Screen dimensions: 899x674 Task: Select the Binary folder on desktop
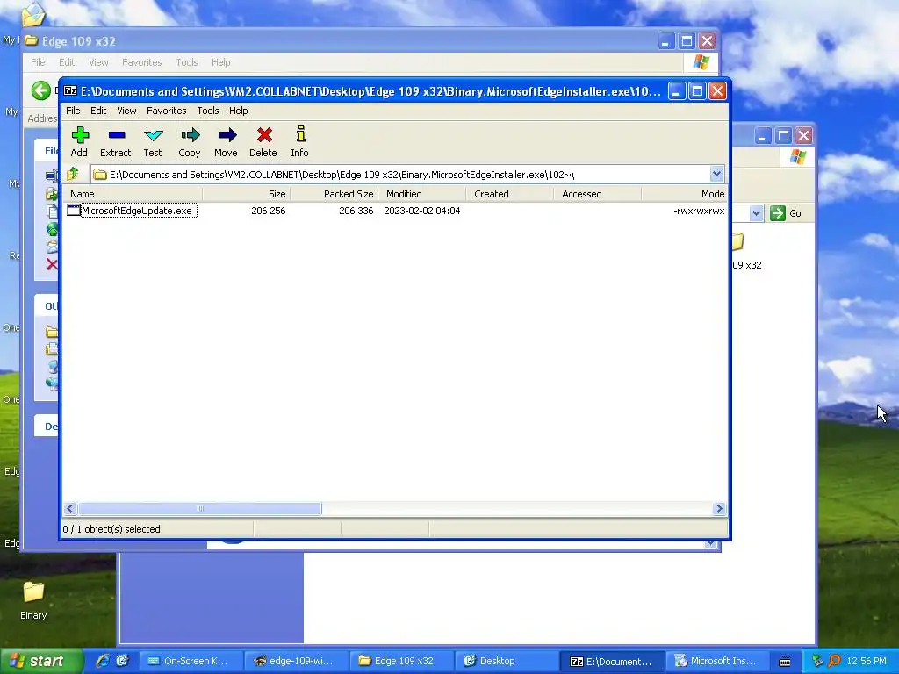[33, 600]
